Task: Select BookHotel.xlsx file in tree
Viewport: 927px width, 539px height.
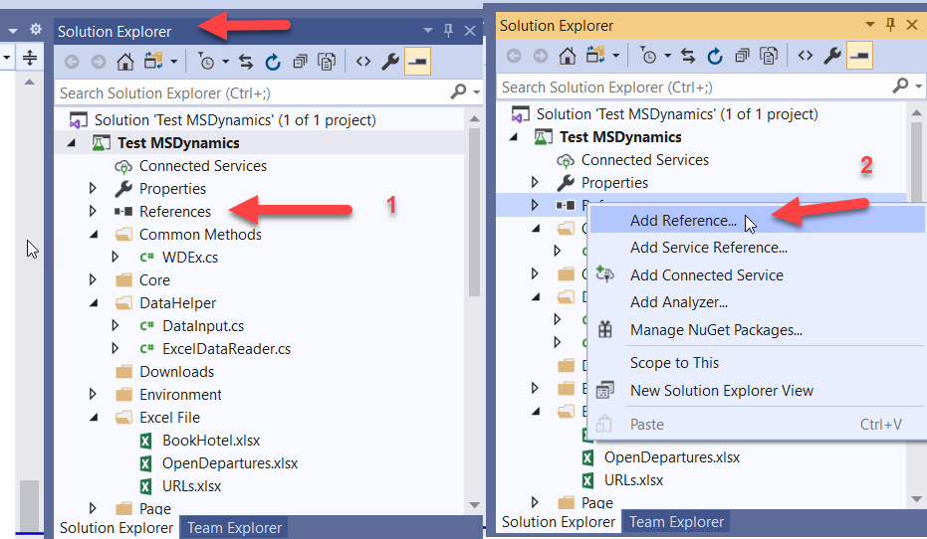Action: click(211, 441)
